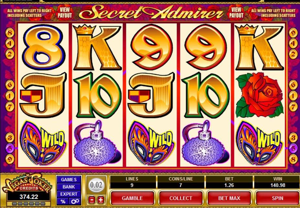
Task: Click the percent statistics icon
Action: (x=63, y=201)
